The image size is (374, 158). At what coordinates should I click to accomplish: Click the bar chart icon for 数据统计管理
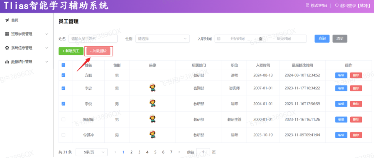(7, 62)
